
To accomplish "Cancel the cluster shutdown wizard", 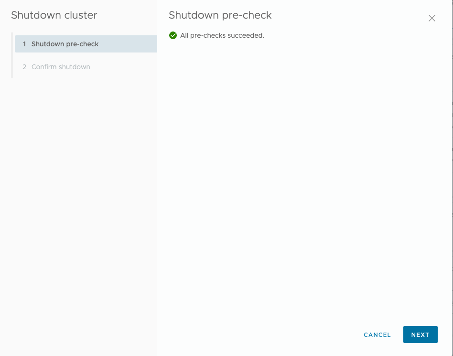I will [x=377, y=335].
